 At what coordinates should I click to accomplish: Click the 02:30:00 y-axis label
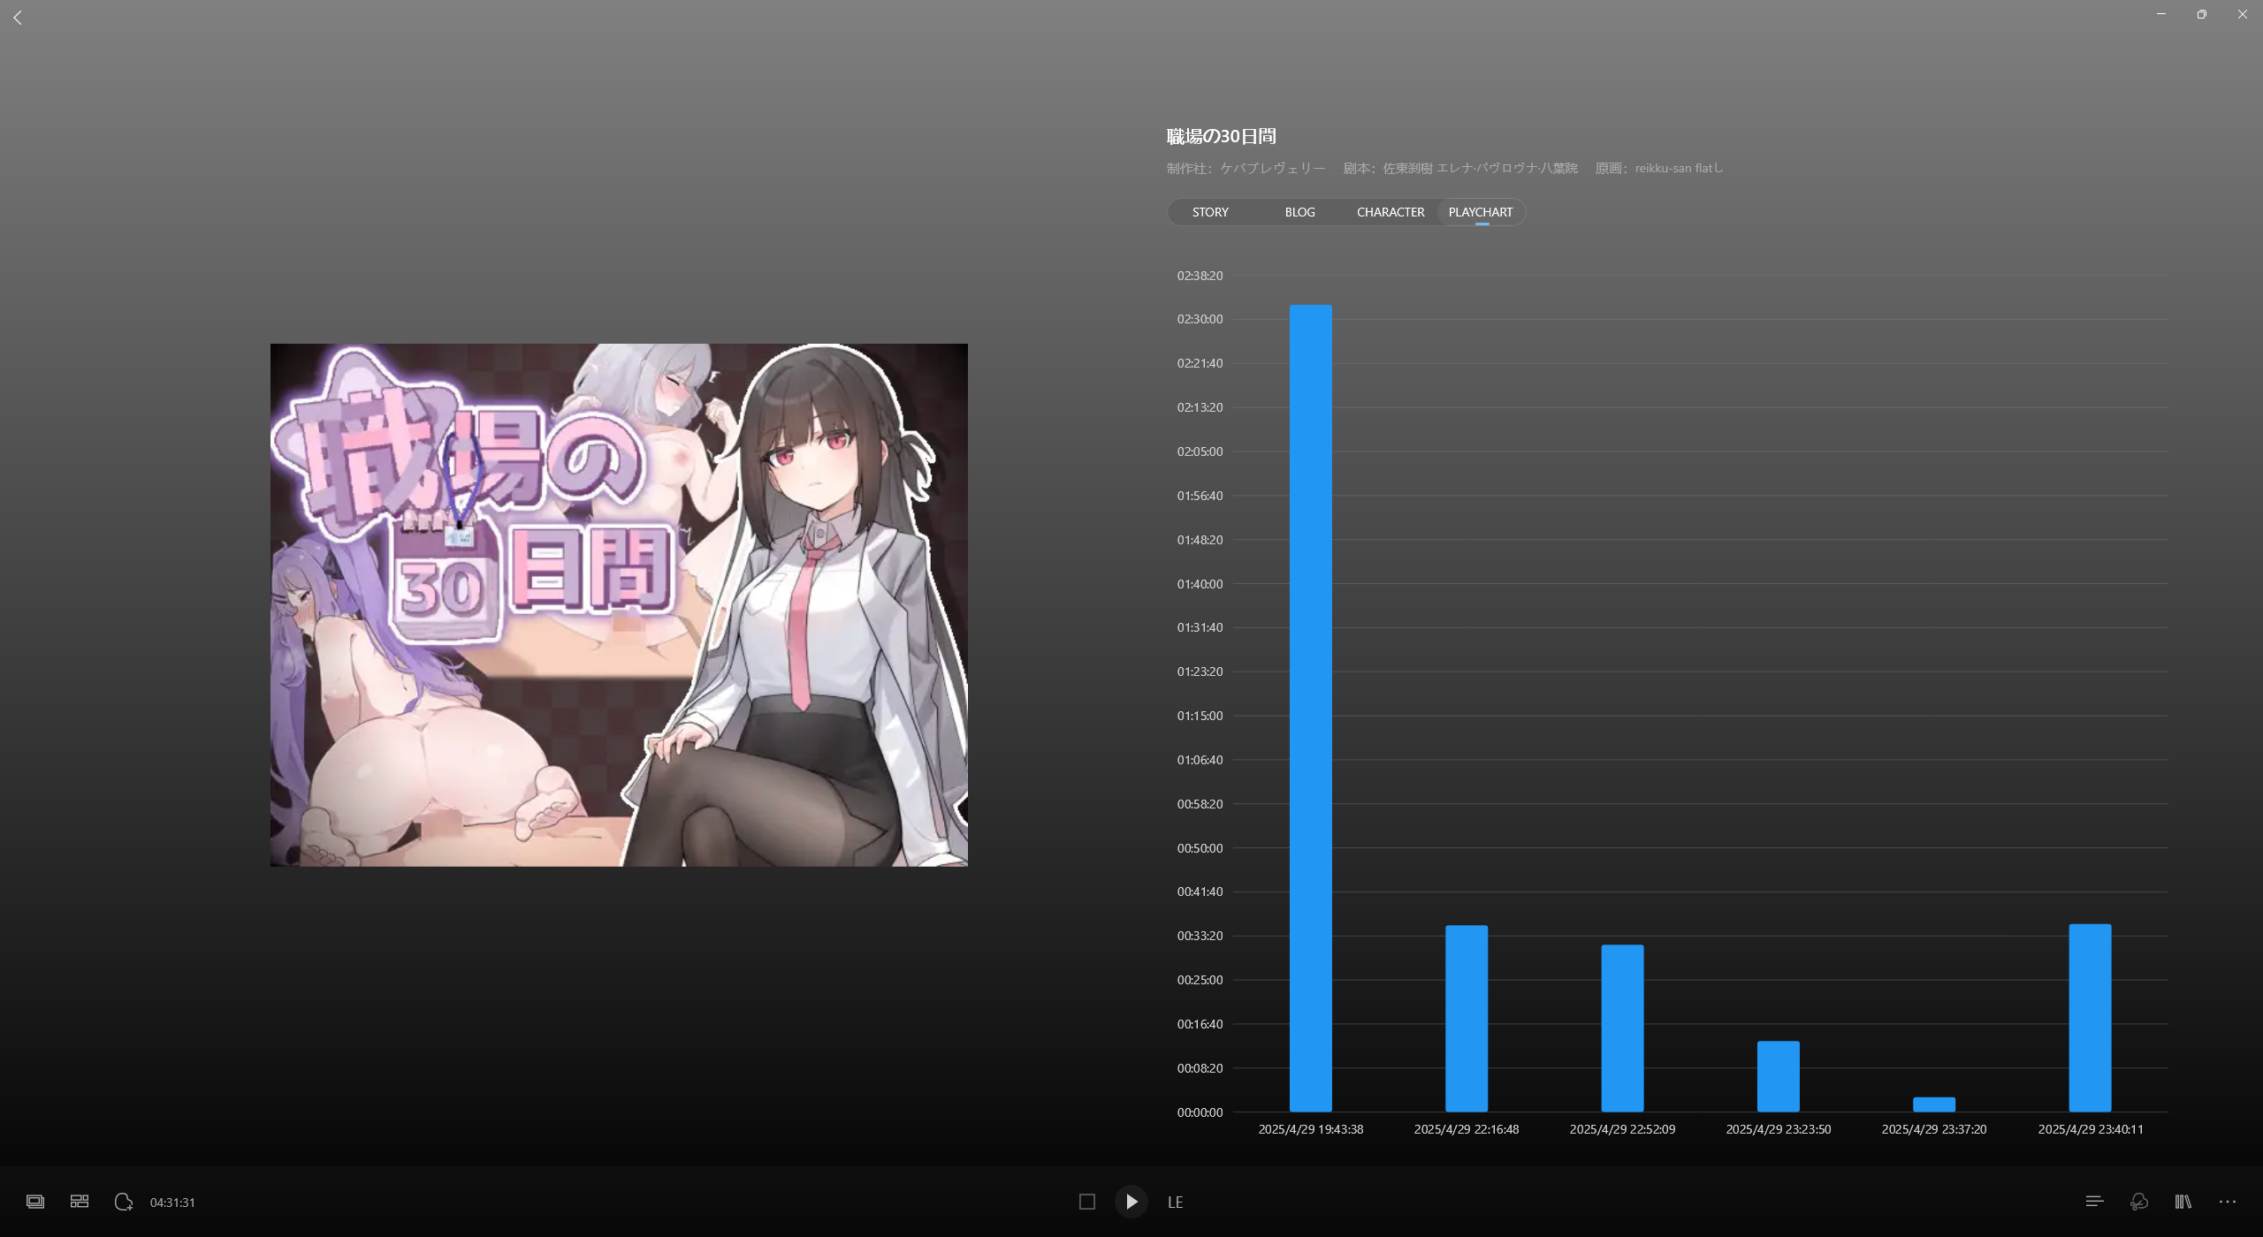1200,319
